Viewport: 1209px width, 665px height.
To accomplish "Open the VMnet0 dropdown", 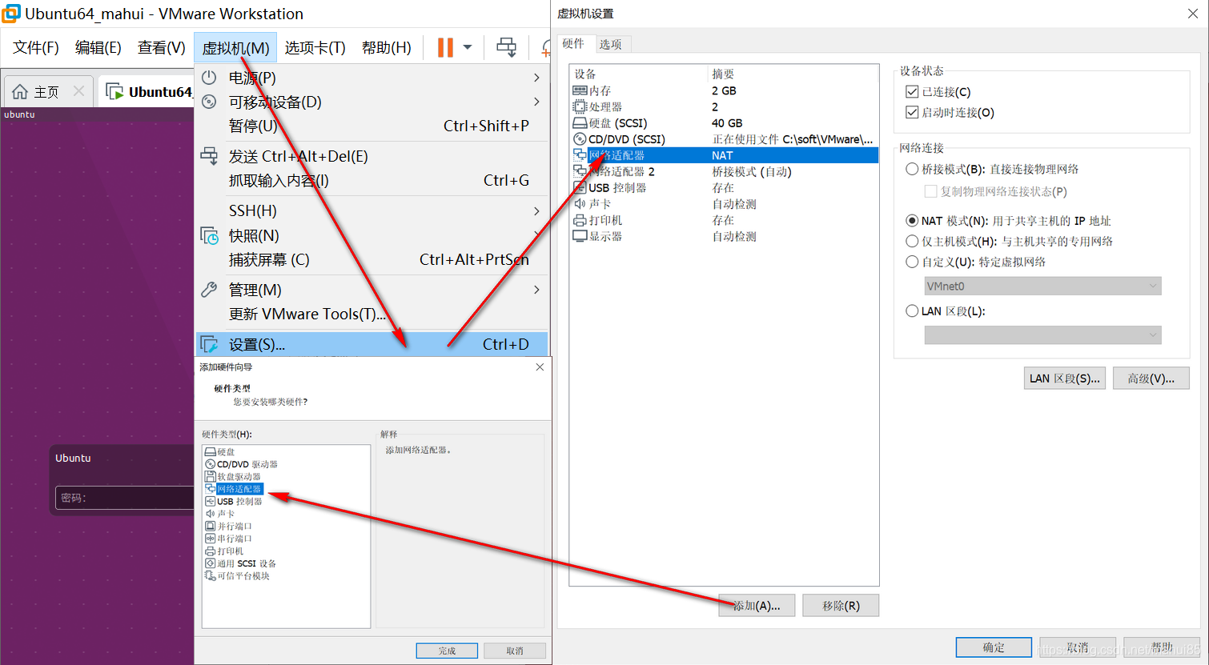I will [1042, 286].
